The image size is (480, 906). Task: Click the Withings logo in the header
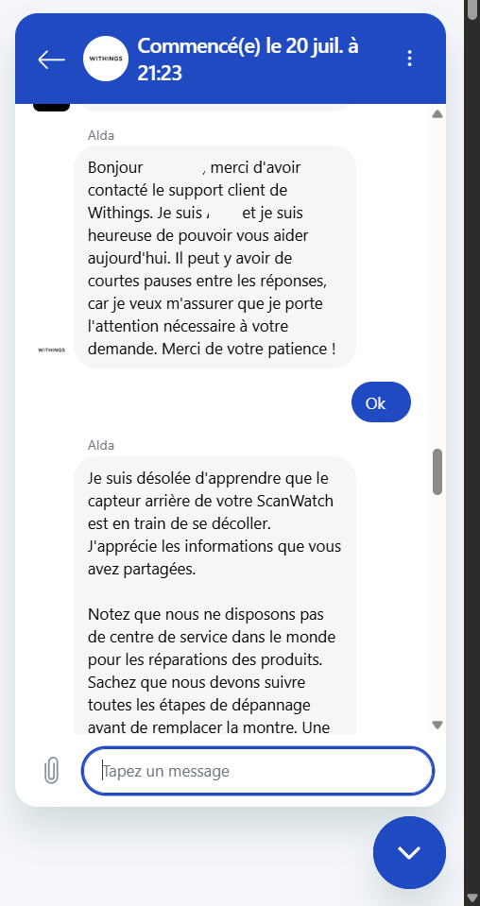click(106, 59)
